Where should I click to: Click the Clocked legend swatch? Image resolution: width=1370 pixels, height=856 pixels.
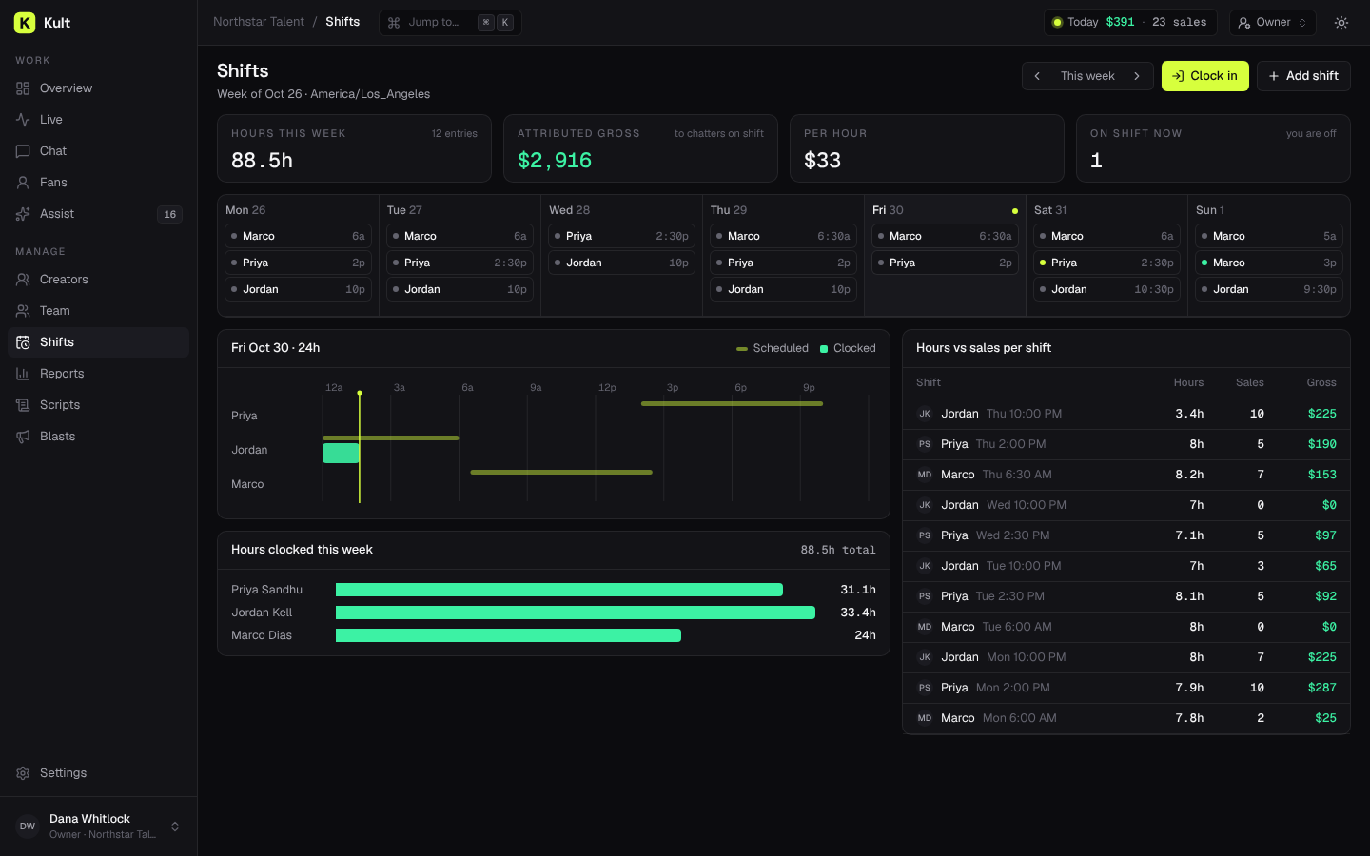(x=824, y=349)
